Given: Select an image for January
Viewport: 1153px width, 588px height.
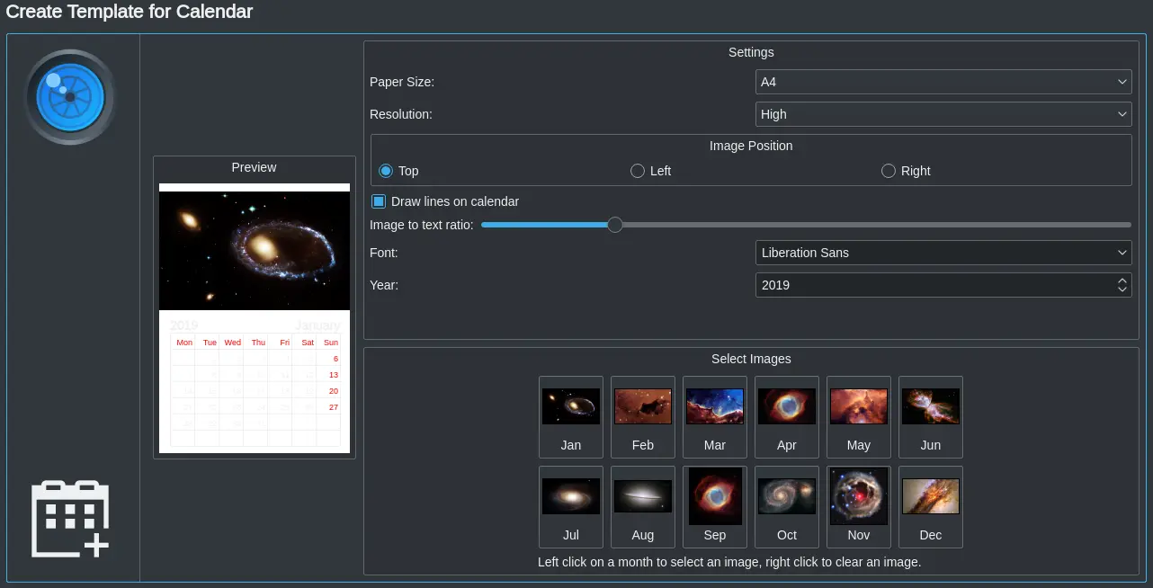Looking at the screenshot, I should pyautogui.click(x=570, y=405).
